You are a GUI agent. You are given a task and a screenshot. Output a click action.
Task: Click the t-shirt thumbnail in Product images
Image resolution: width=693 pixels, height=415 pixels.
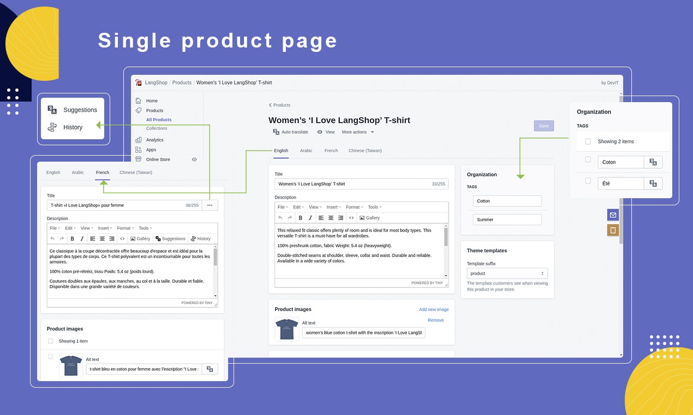tap(287, 330)
